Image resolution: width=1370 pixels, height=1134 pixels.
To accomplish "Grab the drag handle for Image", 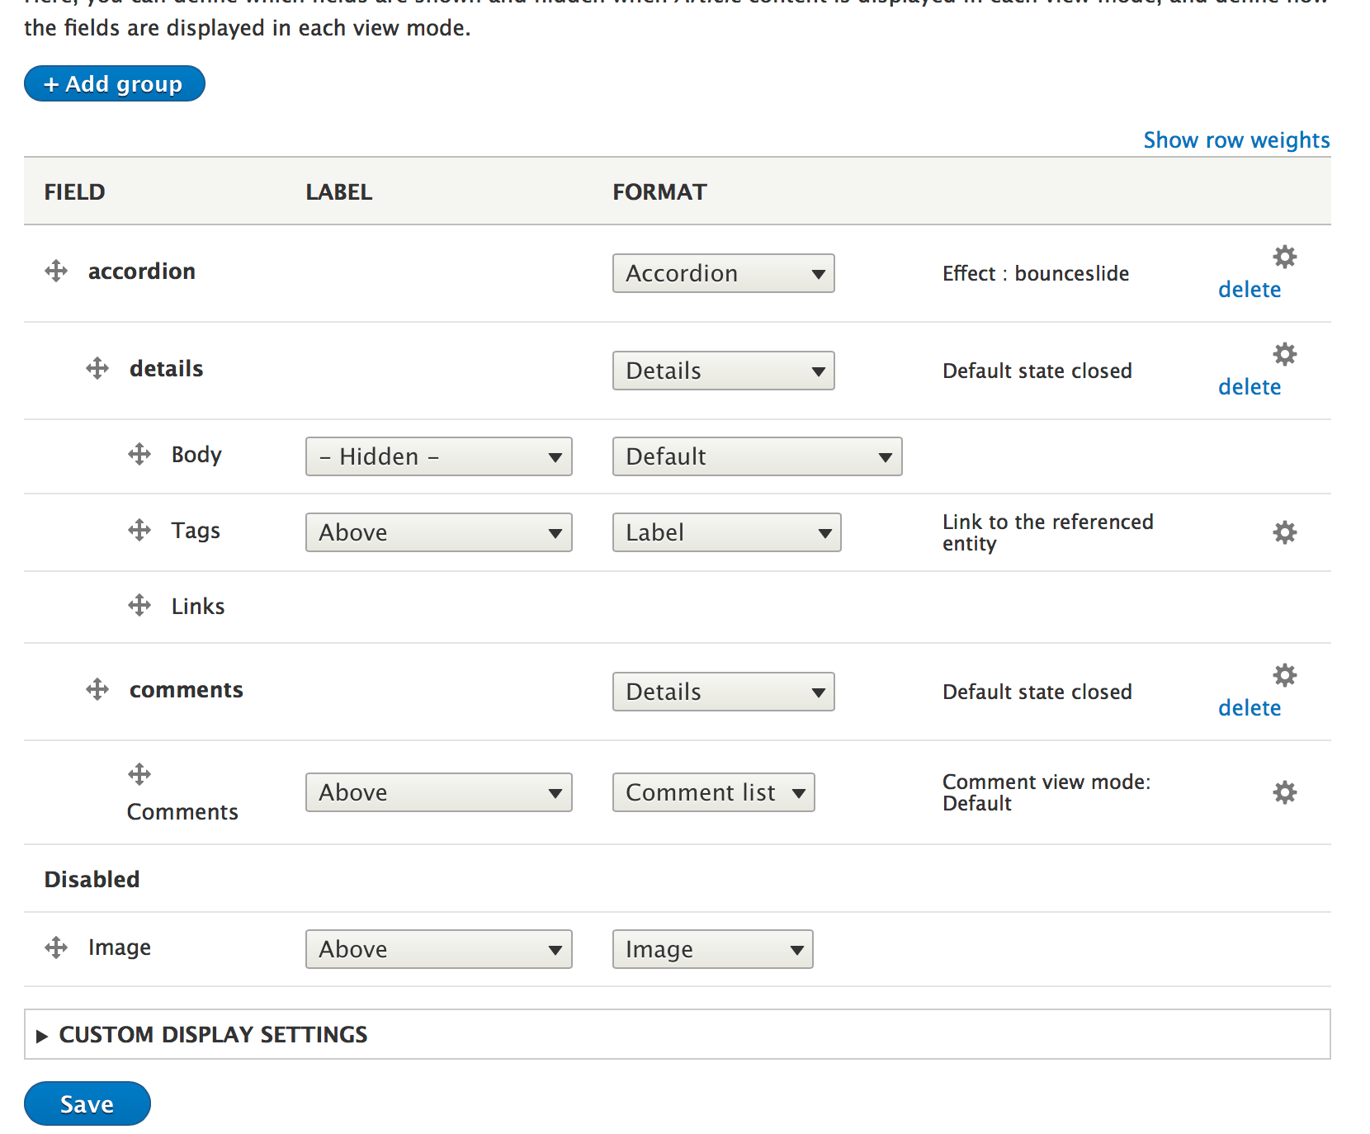I will (55, 947).
